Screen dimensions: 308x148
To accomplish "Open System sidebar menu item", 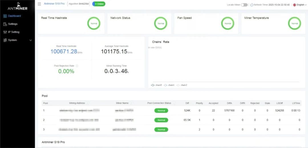I will point(12,40).
